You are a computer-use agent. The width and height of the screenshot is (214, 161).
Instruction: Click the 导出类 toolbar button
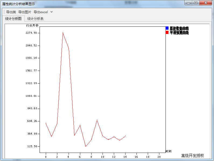point(11,12)
